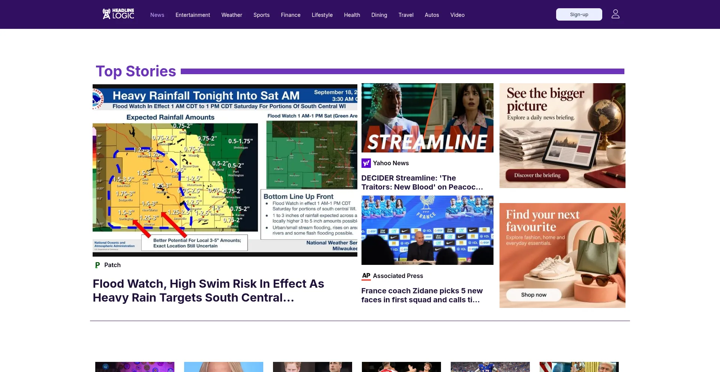Open the Flood Watch headline article
Screen dimensions: 720x372
tap(208, 291)
